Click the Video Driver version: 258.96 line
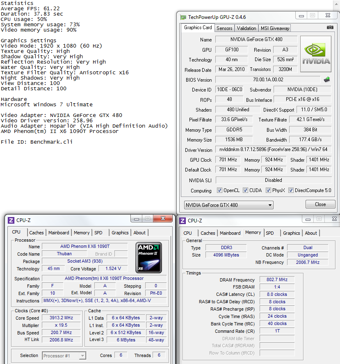 pyautogui.click(x=47, y=121)
